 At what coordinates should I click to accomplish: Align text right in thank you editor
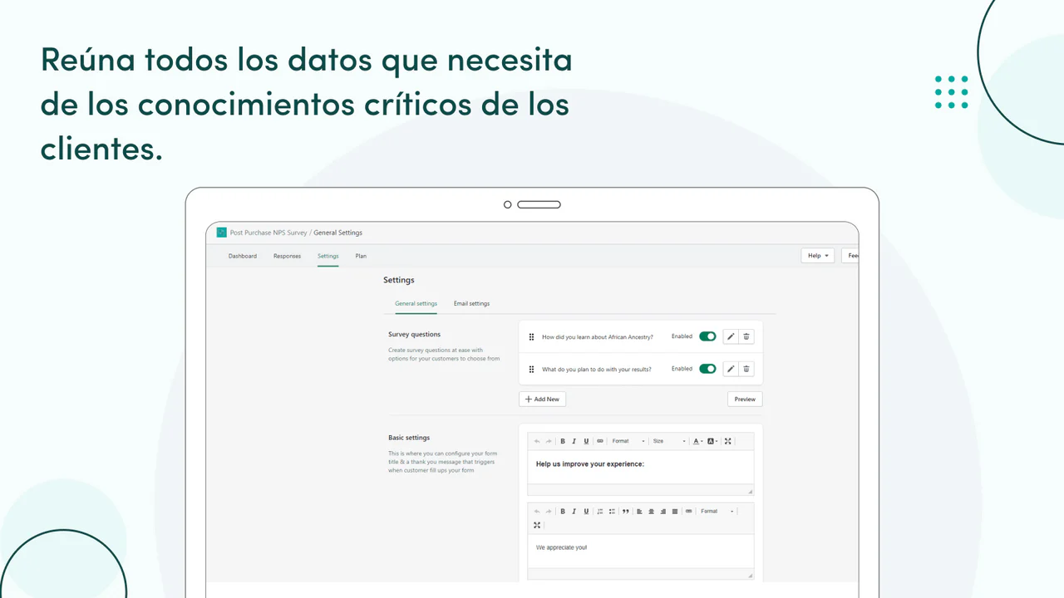tap(663, 511)
